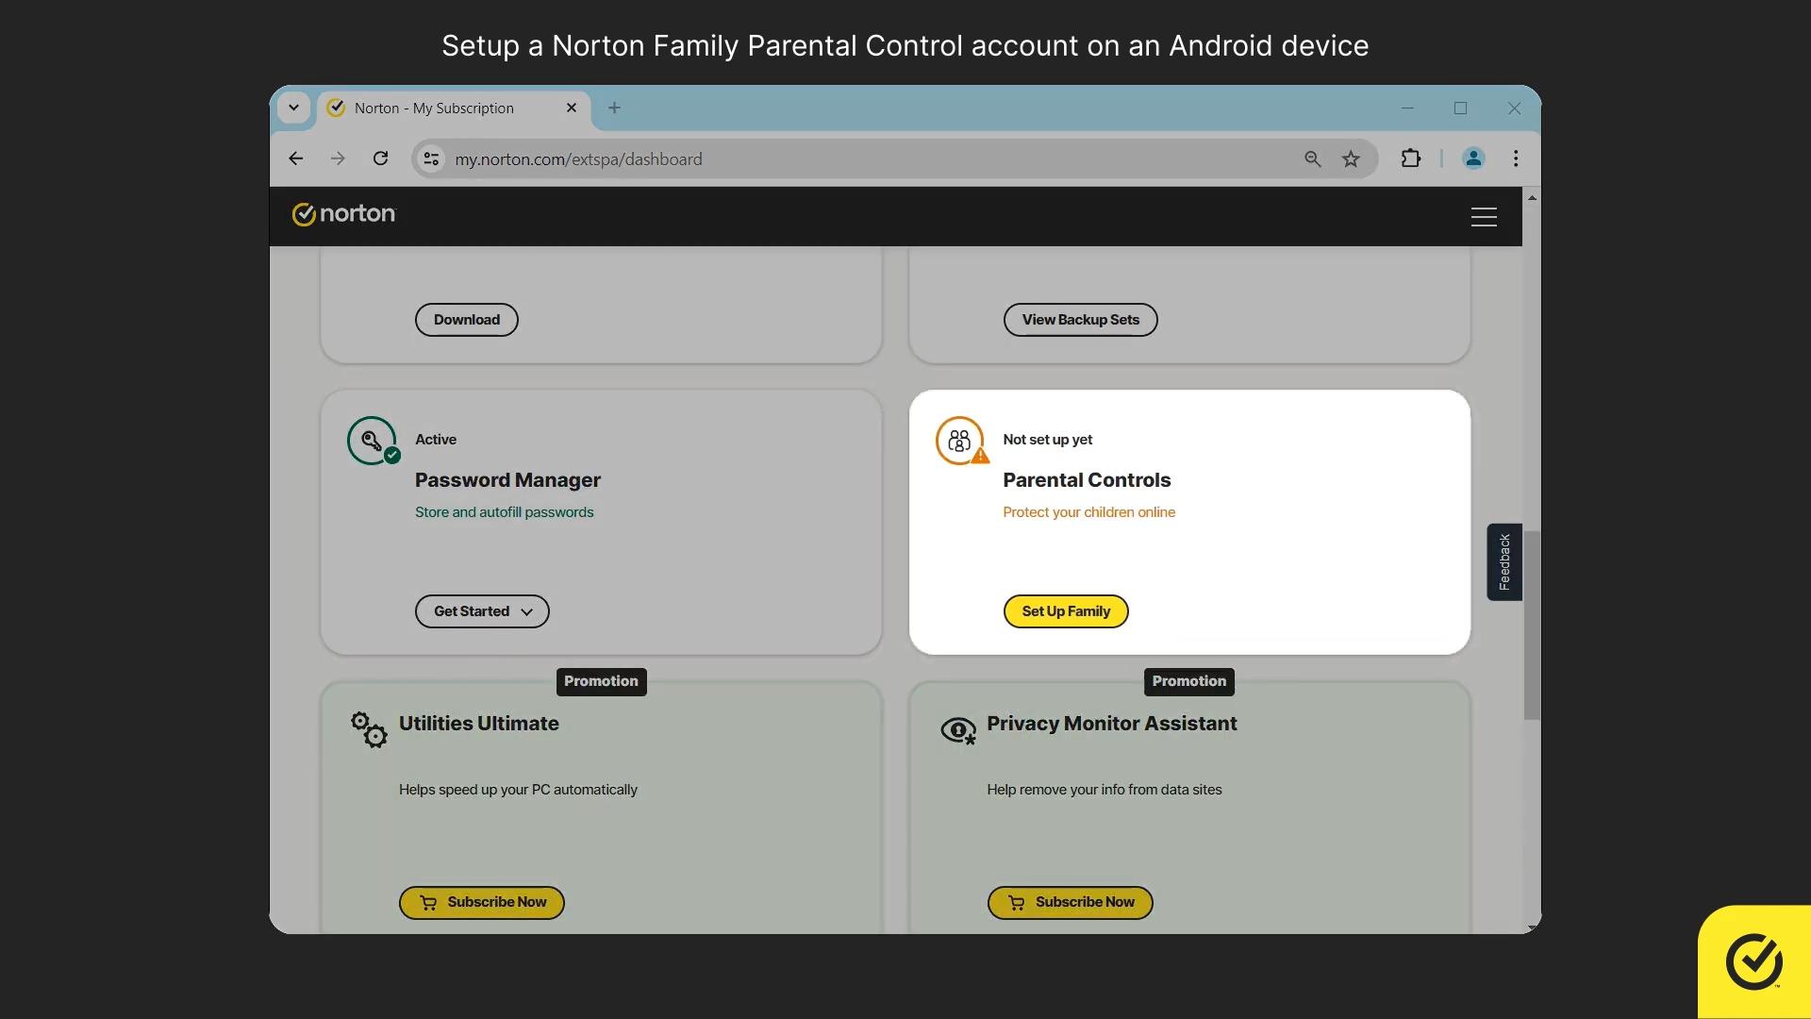Click the Privacy Monitor eye icon

pos(958,730)
